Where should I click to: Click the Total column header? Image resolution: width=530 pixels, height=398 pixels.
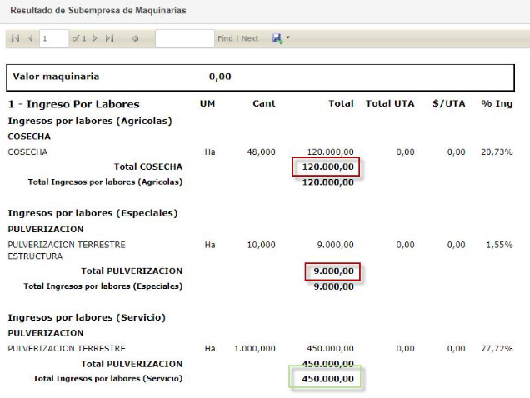coord(341,103)
